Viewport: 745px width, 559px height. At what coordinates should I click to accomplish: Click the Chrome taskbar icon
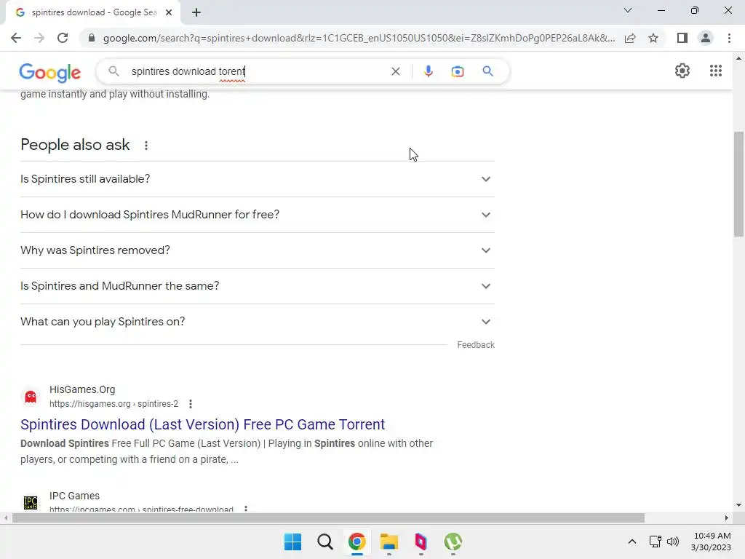tap(356, 542)
